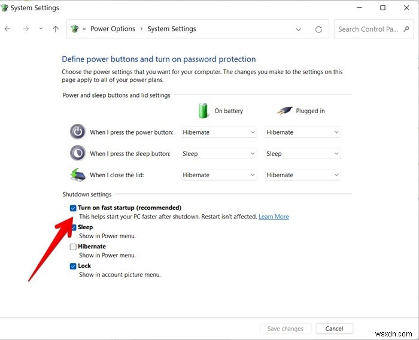Click the laptop lid close icon
419x340 pixels.
click(78, 175)
